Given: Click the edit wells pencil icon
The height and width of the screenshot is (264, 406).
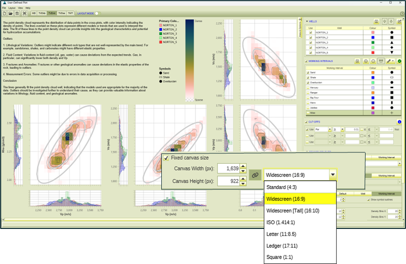Looking at the screenshot, I should 399,21.
